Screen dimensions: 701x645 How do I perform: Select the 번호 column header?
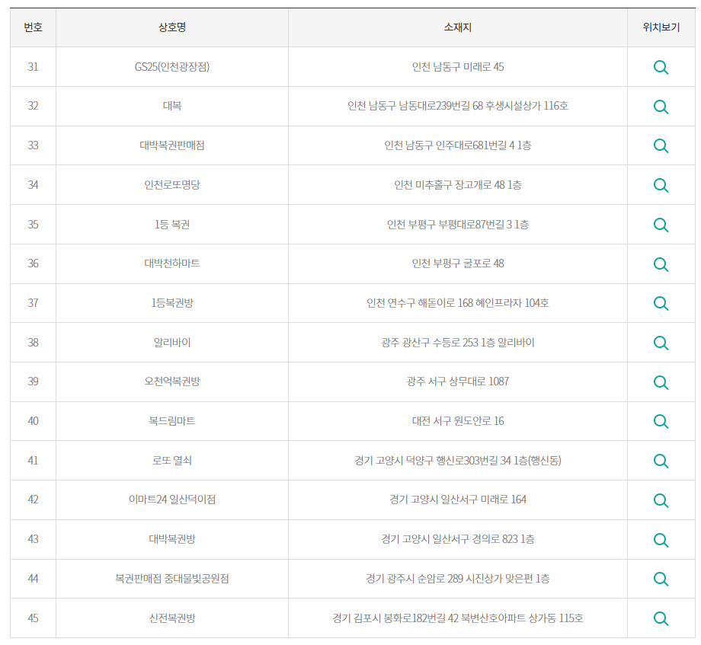point(33,27)
